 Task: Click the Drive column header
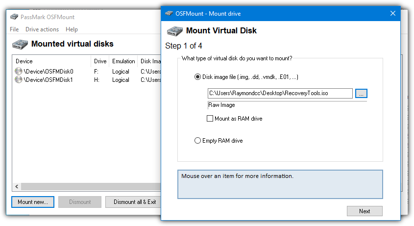point(100,61)
